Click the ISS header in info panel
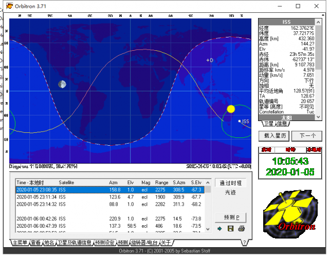 (286, 22)
